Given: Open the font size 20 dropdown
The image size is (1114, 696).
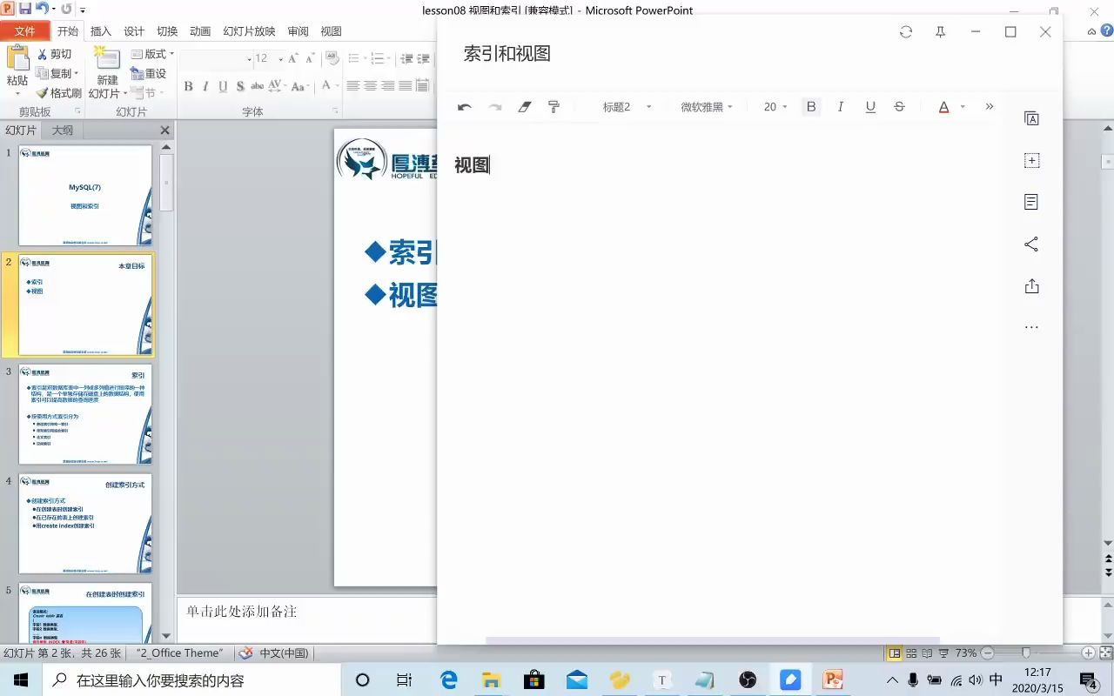Looking at the screenshot, I should 775,107.
